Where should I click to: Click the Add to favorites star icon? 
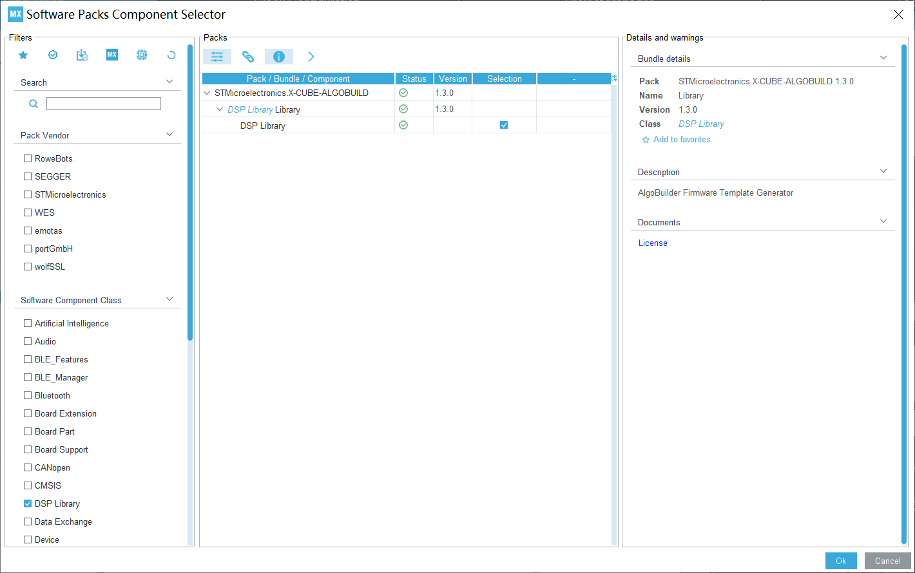[646, 140]
